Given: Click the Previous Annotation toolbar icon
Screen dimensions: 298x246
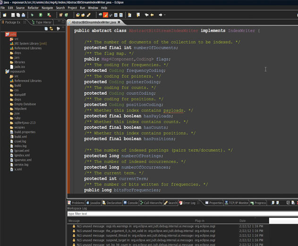Looking at the screenshot, I should (x=138, y=15).
